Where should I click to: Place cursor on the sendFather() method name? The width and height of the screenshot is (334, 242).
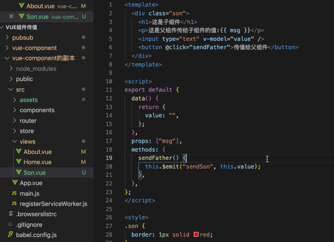coord(155,158)
